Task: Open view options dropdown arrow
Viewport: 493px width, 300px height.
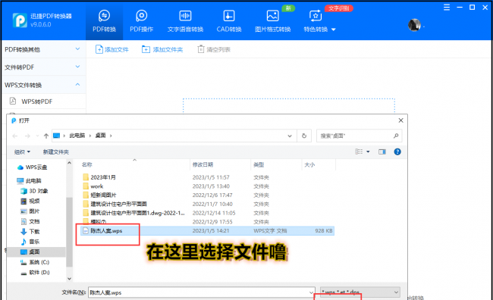Action: [x=368, y=152]
